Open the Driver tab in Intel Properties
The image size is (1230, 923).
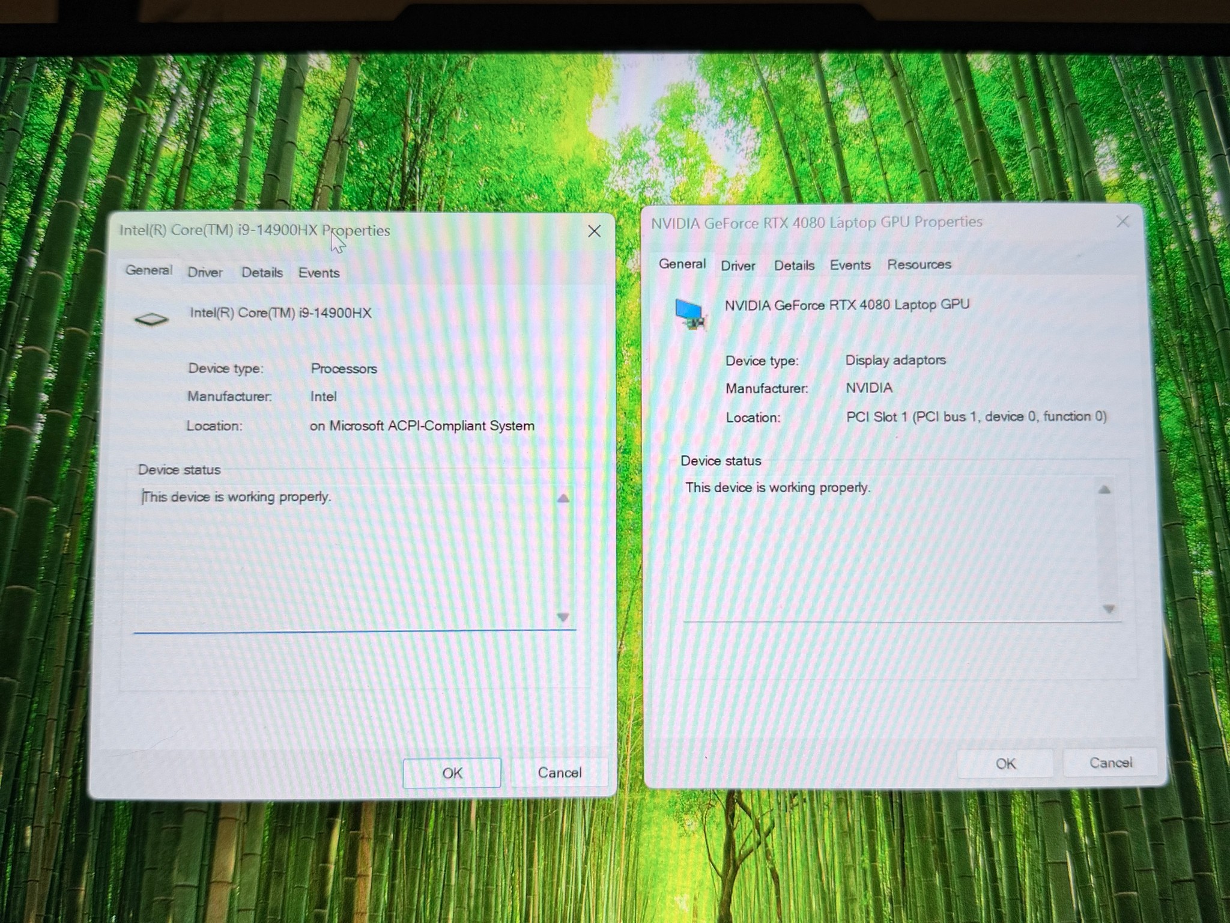click(x=205, y=272)
